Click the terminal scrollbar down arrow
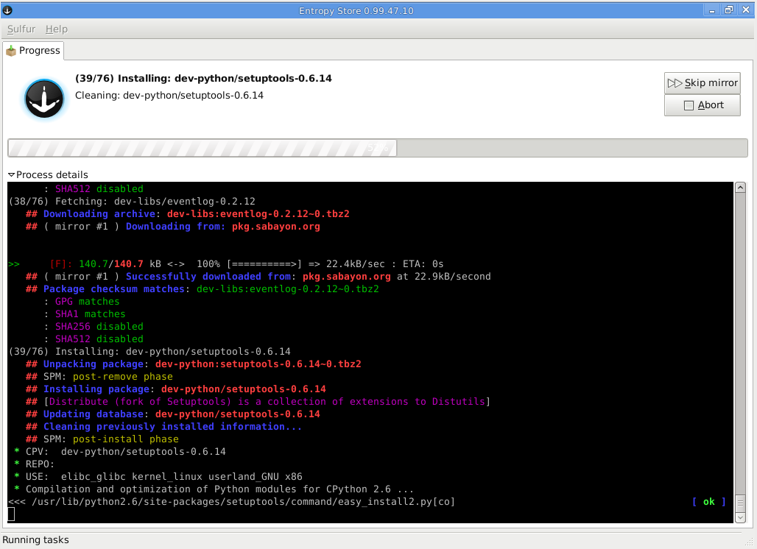This screenshot has width=757, height=549. (740, 517)
